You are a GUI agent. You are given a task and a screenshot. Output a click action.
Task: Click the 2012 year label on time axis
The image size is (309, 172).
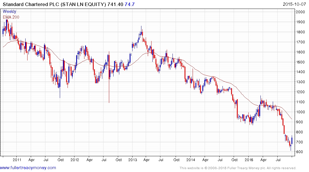pyautogui.click(x=75, y=160)
